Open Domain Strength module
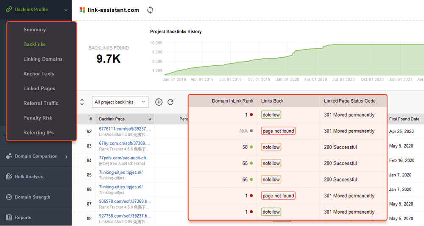Screen dimensions: 424x226 (33, 197)
